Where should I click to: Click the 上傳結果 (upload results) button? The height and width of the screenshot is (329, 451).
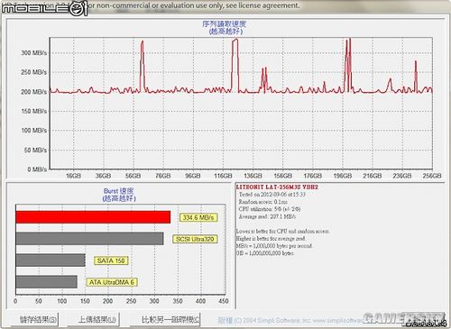point(94,319)
